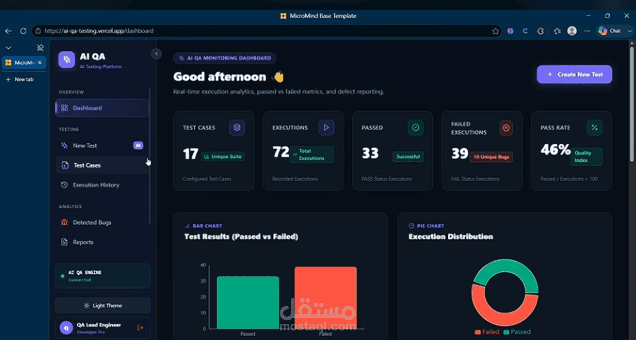Click the Test Cases stack icon
Screen dimensions: 636x340
coord(237,128)
